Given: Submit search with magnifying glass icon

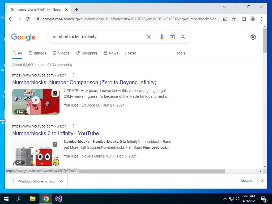Looking at the screenshot, I should click(183, 37).
